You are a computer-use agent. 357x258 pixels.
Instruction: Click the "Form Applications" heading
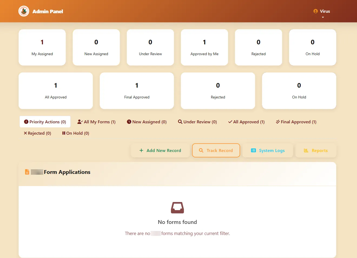pyautogui.click(x=67, y=172)
